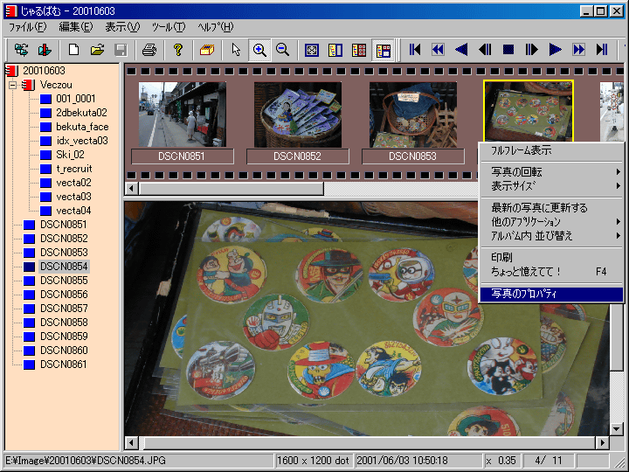Screen dimensions: 629x472
Task: Select the Zoom in magnifier tool
Action: tap(259, 50)
